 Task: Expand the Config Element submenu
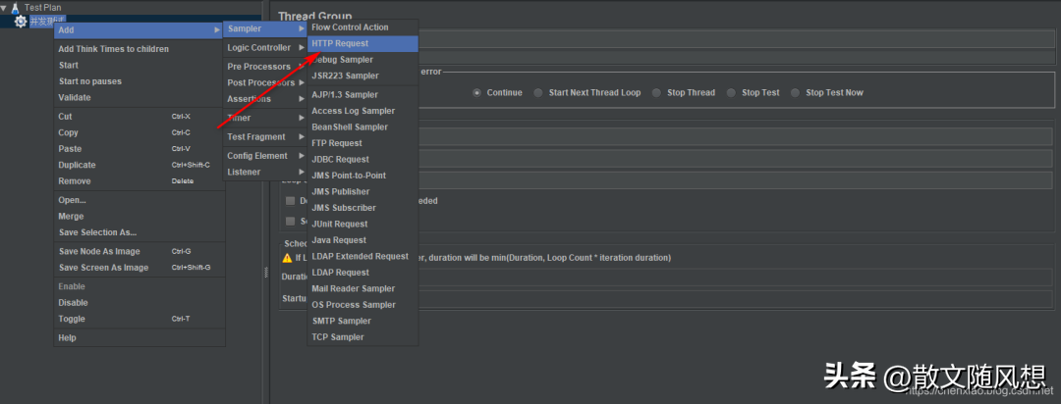[x=265, y=155]
